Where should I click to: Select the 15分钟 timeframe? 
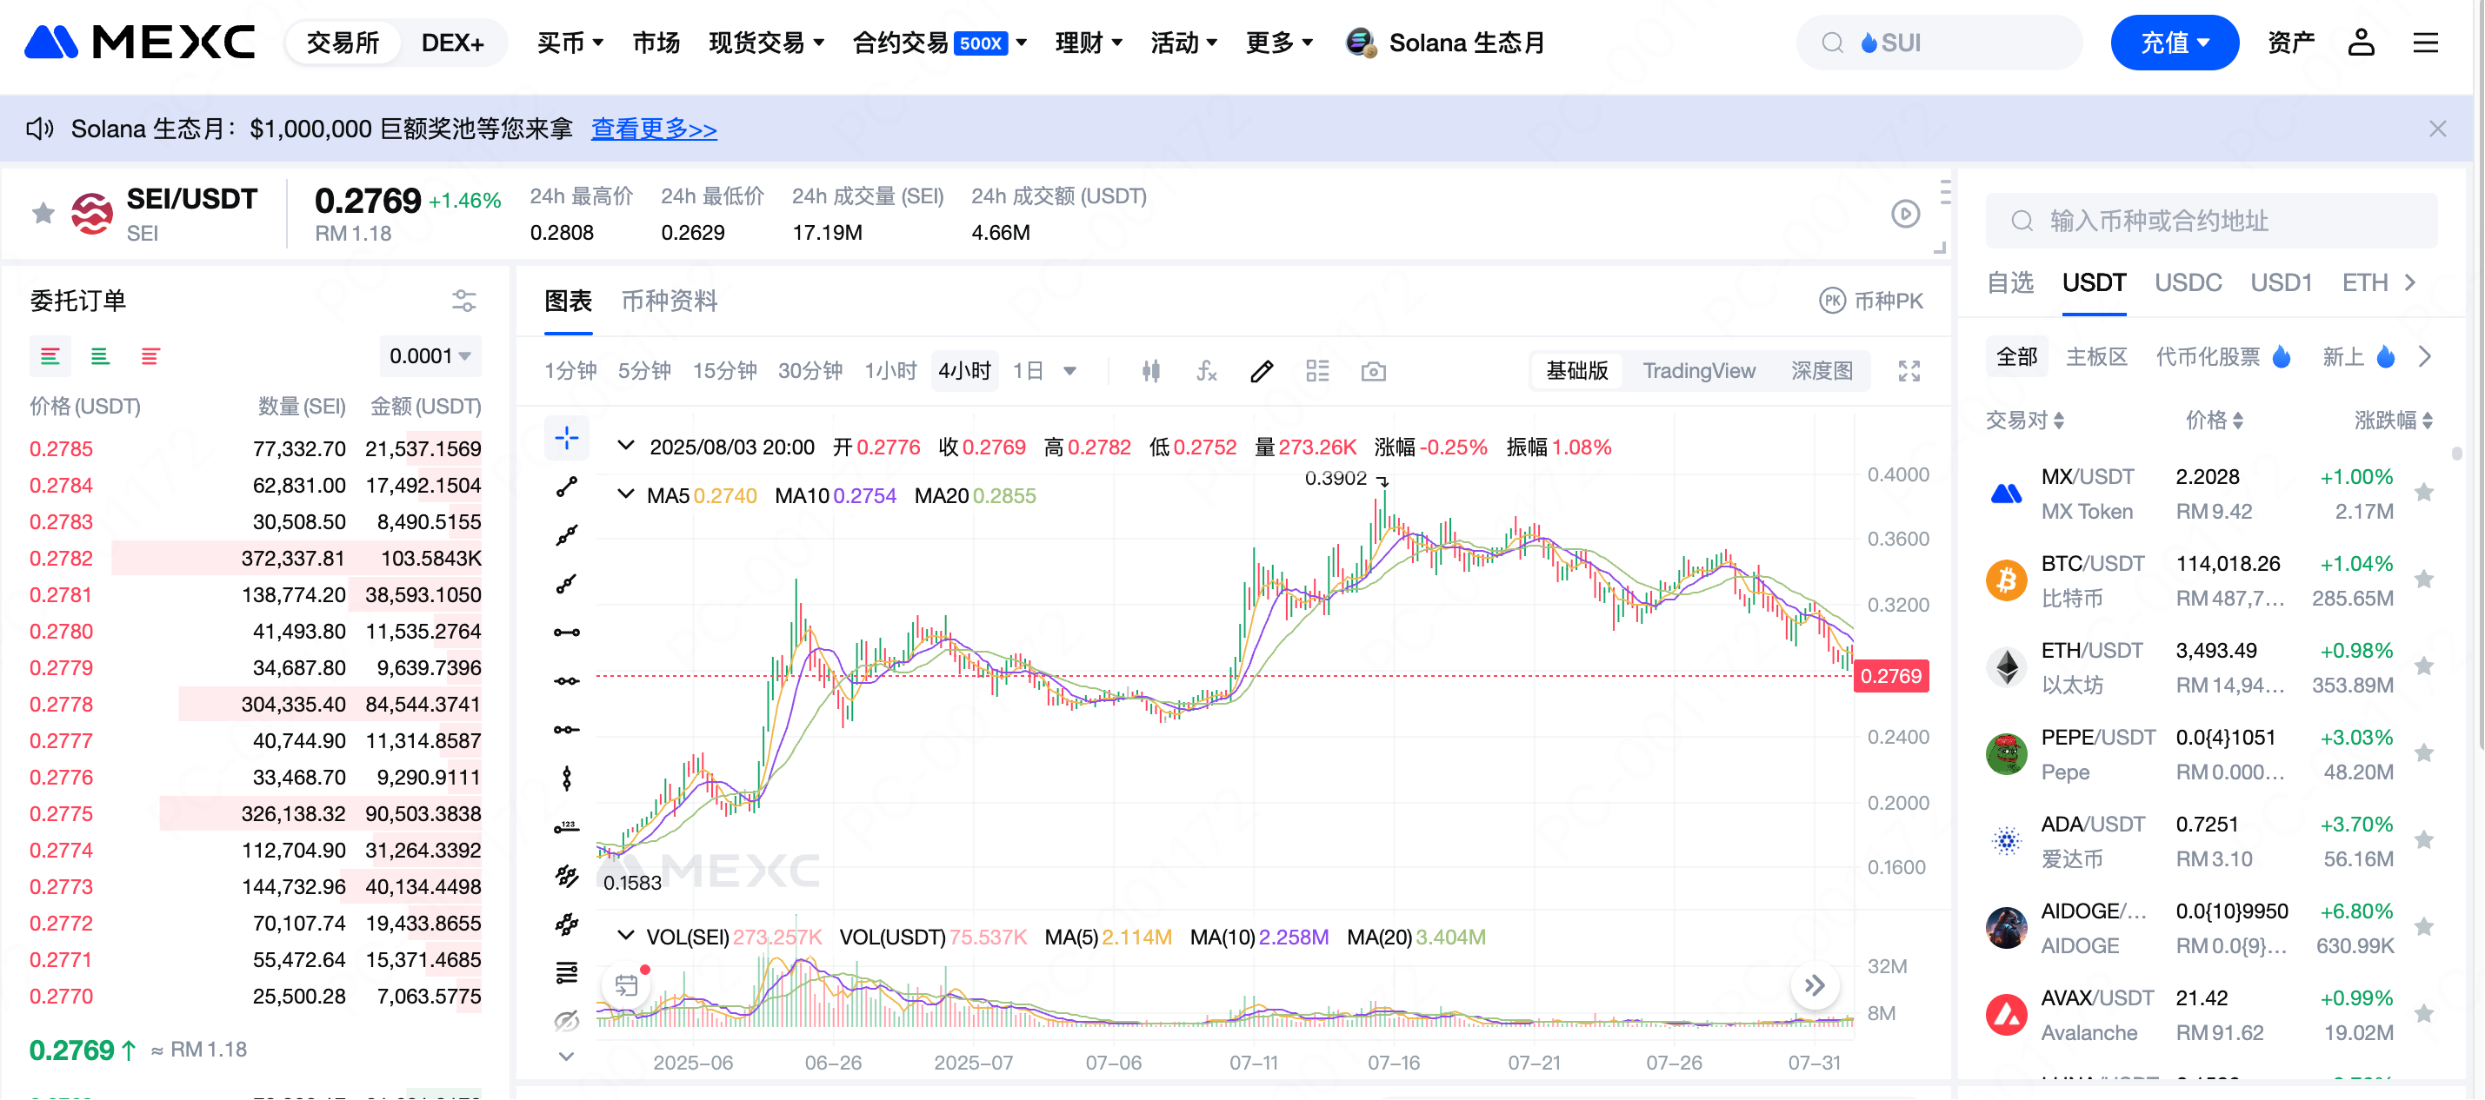pos(724,371)
